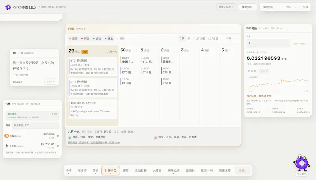Screen dimensions: 316x180
Task: Click the red 忌 almanac icon
Action: point(156,137)
